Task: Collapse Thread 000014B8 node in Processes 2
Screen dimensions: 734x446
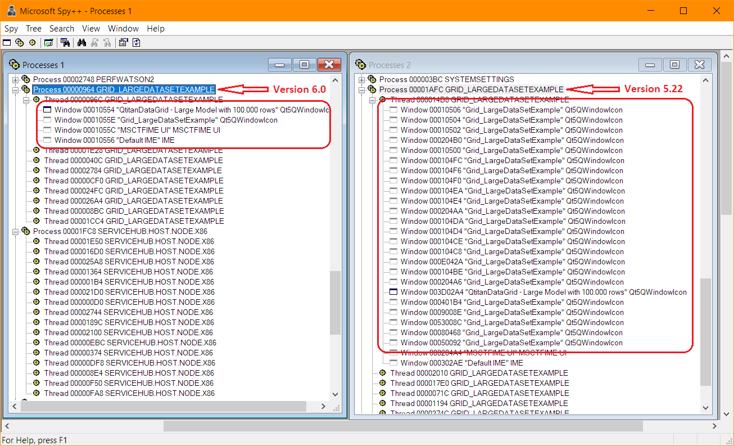Action: coord(372,100)
